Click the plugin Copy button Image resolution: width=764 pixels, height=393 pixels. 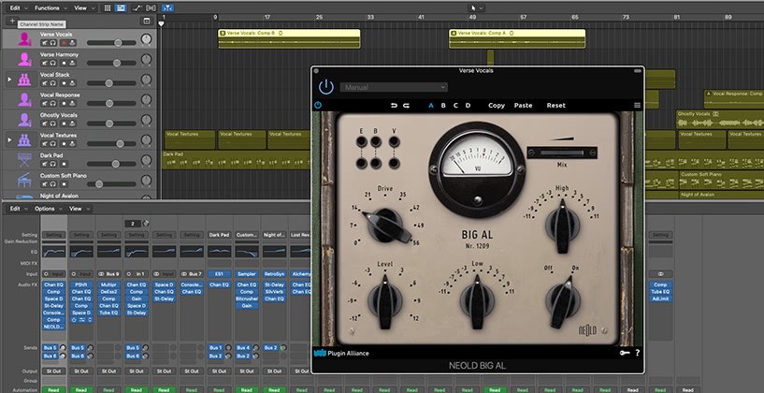pos(496,106)
